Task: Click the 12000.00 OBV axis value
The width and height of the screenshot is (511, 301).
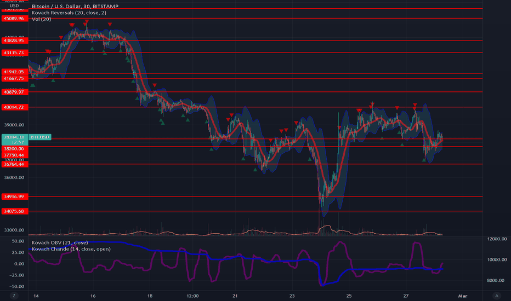Action: point(497,239)
